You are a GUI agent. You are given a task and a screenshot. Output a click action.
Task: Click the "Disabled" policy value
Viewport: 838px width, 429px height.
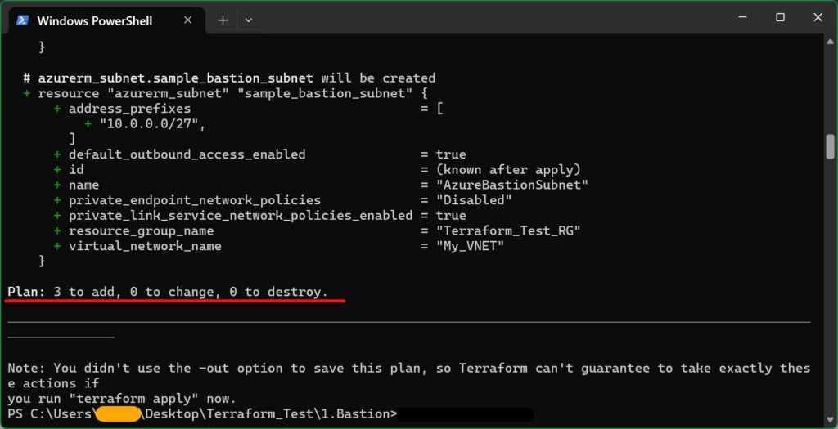474,201
